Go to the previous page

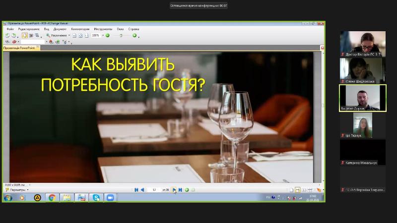coord(142,190)
